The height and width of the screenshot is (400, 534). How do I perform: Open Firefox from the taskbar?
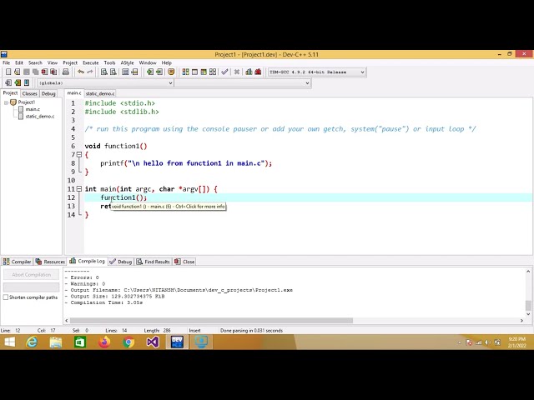tap(104, 342)
